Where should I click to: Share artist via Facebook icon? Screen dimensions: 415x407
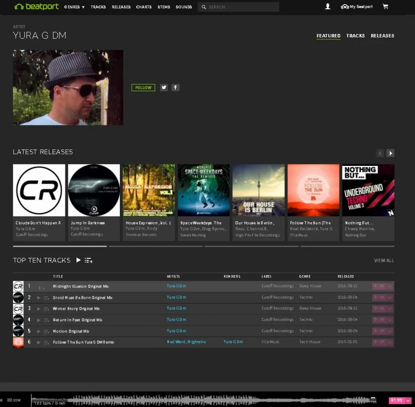(x=175, y=88)
